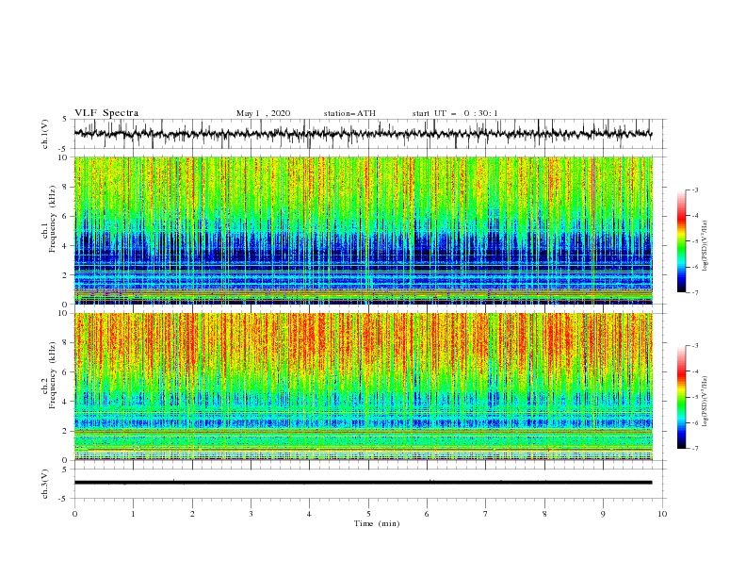The width and height of the screenshot is (746, 577).
Task: Click the "-3" value on ch.1 colorbar
Action: point(695,190)
